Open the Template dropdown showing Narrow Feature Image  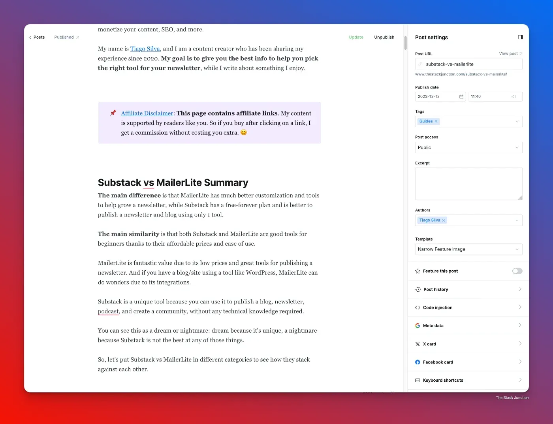pyautogui.click(x=468, y=249)
